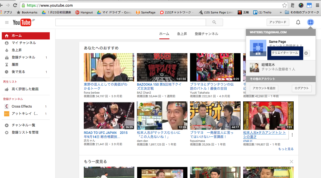321x178 pixels.
Task: Open channel link BAZ Chan2
Action: coord(144,93)
